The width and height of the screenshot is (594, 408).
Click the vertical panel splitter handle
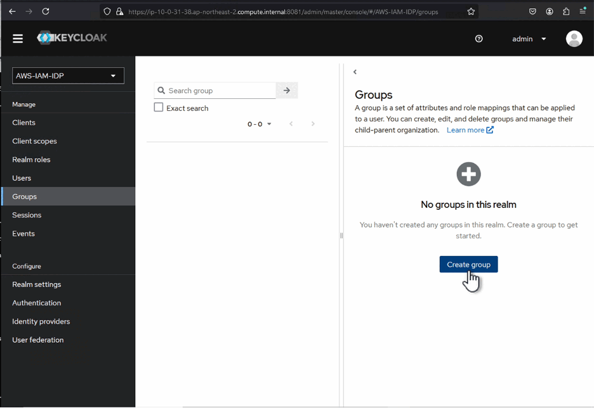click(x=341, y=236)
